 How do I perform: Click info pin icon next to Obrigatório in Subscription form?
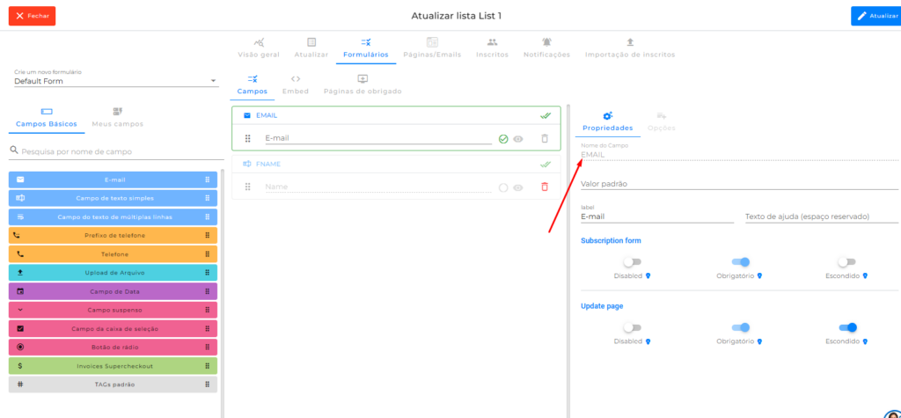(x=760, y=275)
